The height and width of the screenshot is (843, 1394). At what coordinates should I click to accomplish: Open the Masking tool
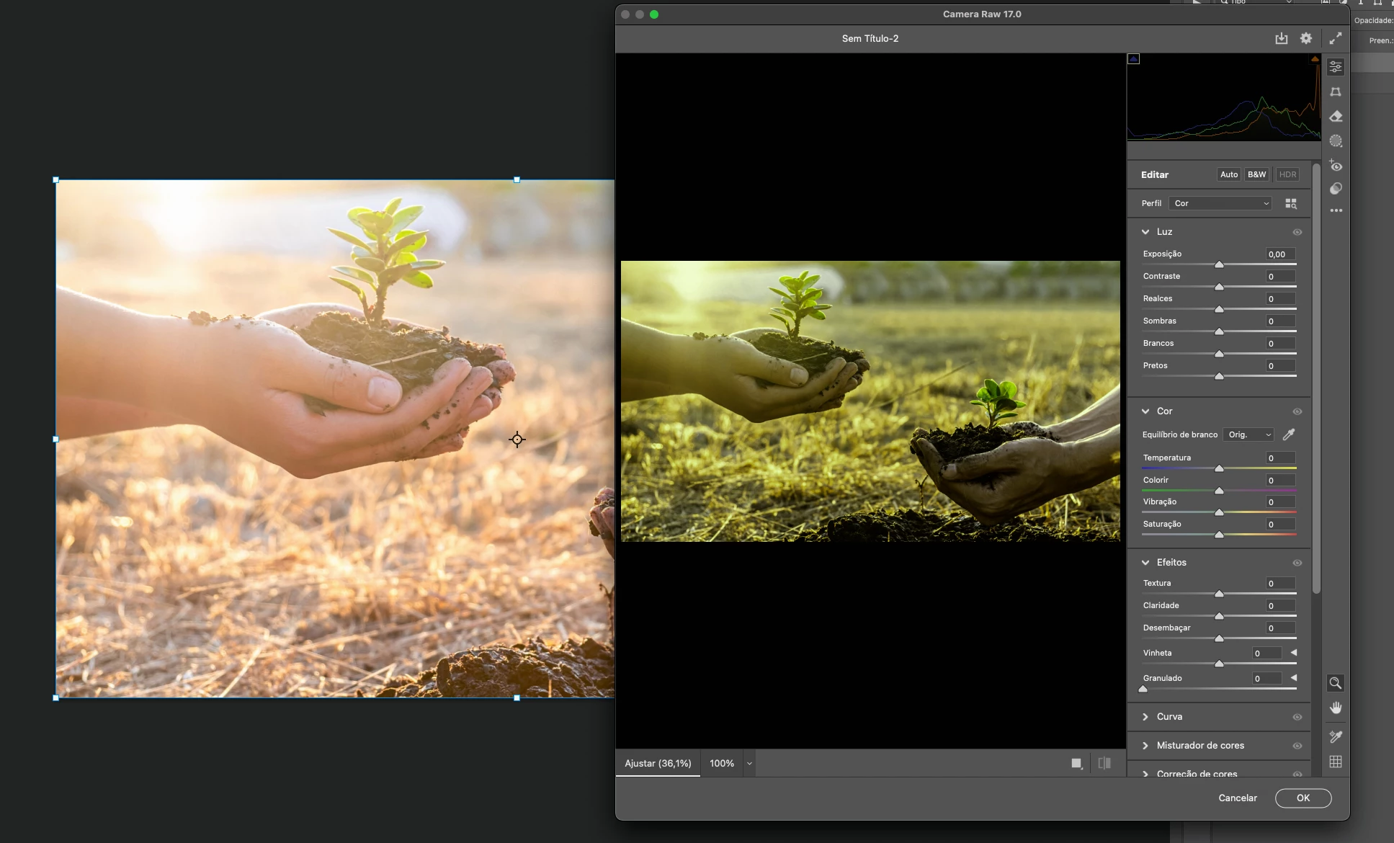tap(1336, 140)
